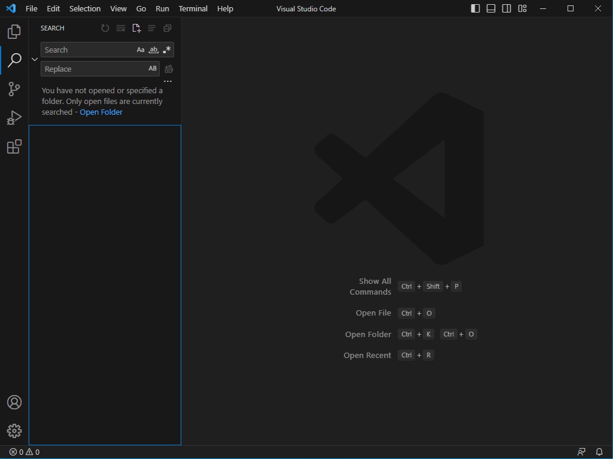Image resolution: width=613 pixels, height=459 pixels.
Task: Open the Edit menu
Action: [x=53, y=8]
